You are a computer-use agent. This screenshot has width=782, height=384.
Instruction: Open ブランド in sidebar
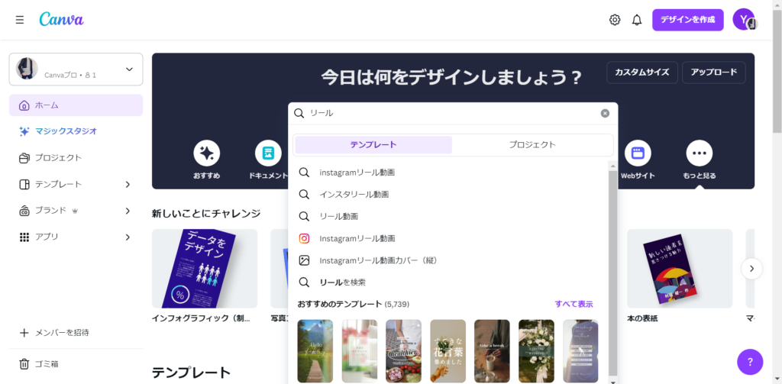tap(50, 211)
